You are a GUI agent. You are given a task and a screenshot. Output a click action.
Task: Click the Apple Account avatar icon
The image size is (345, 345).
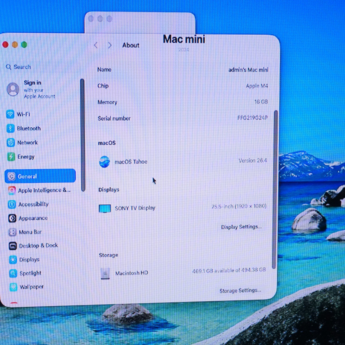13,89
